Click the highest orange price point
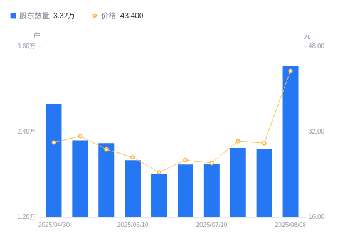Image resolution: width=345 pixels, height=239 pixels. [x=290, y=71]
